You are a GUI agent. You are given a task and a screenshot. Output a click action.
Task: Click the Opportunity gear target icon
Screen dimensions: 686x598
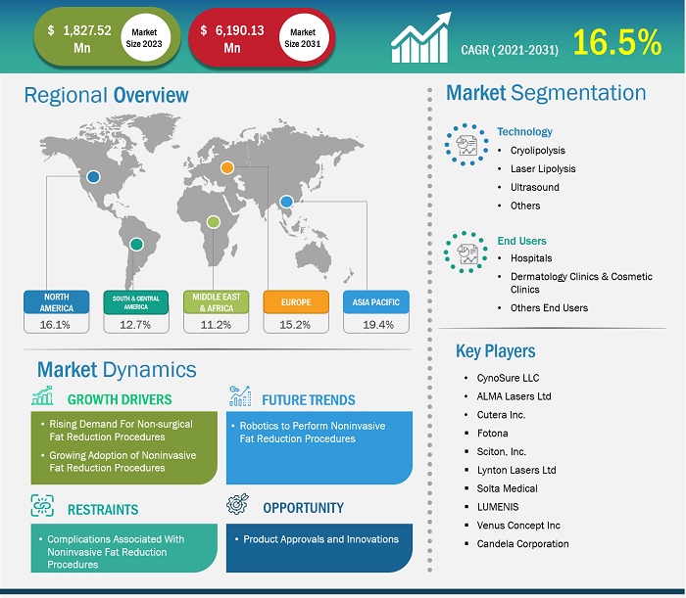click(x=237, y=504)
